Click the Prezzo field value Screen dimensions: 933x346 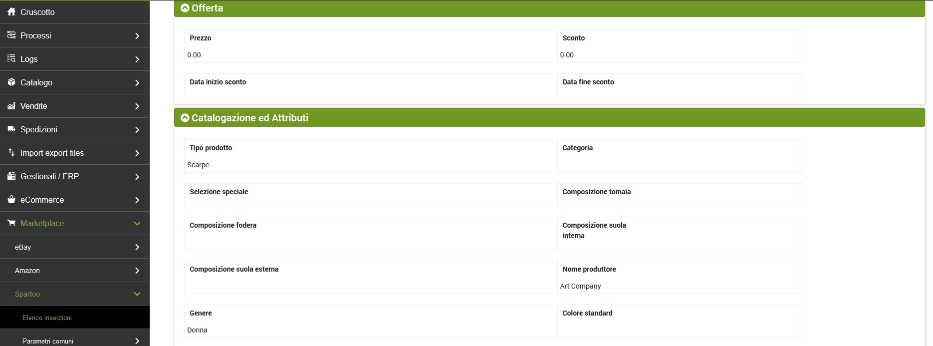coord(194,55)
